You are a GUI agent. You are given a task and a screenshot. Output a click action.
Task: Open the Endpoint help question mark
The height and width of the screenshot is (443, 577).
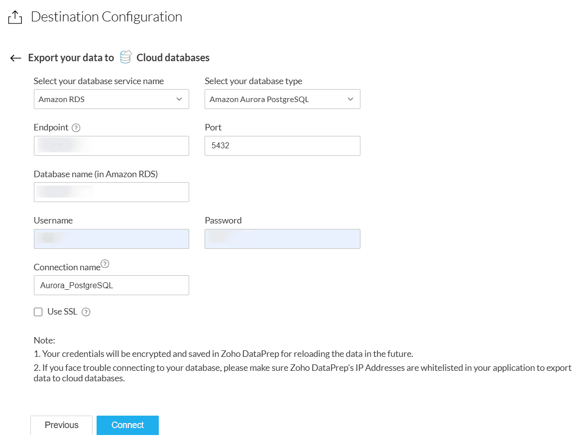pos(76,128)
